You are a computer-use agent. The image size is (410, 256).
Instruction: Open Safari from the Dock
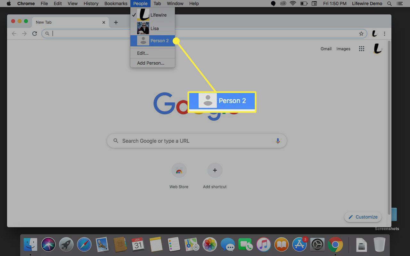[84, 245]
